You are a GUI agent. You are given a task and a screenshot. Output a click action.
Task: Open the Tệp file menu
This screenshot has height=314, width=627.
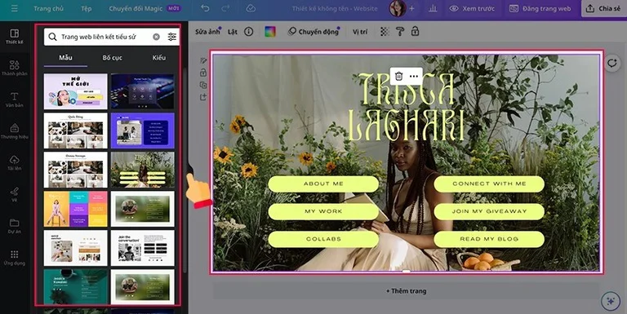tap(87, 8)
